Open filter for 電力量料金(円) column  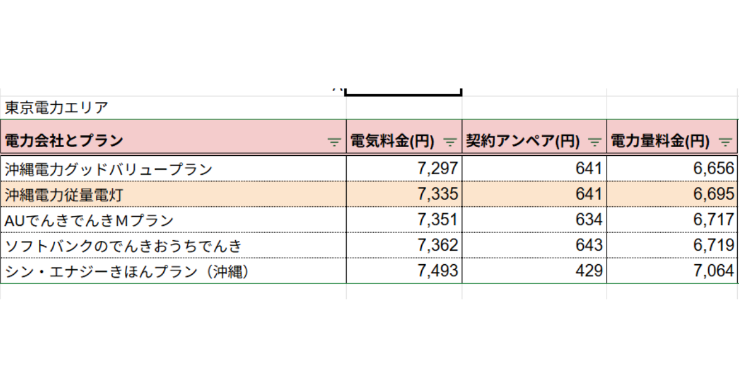726,142
